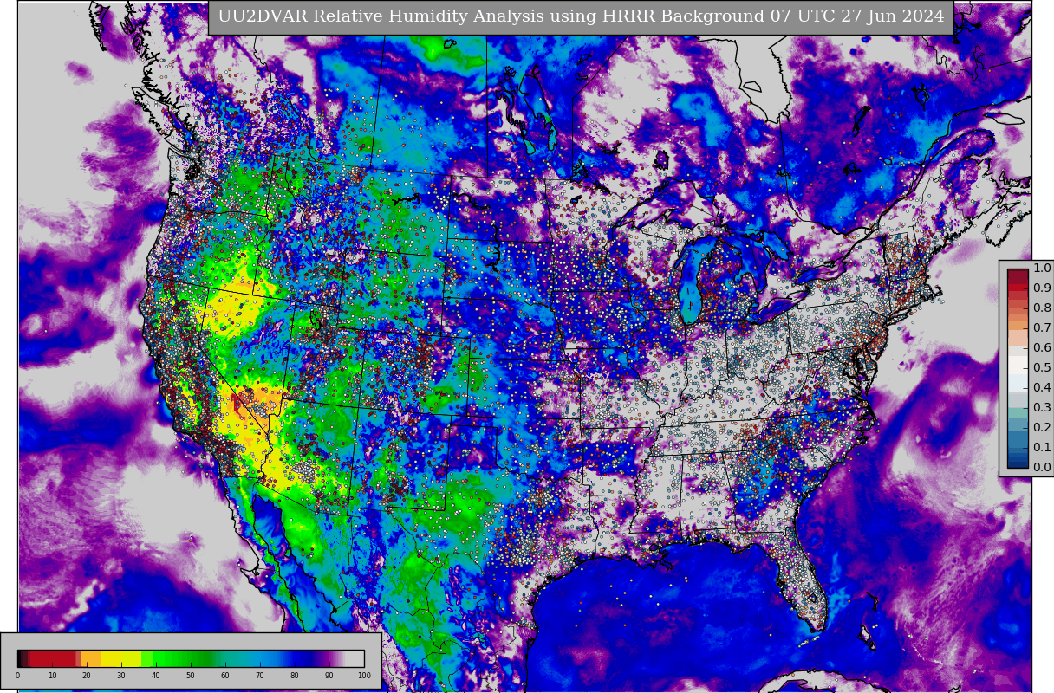This screenshot has height=693, width=1054.
Task: Click the 100 tick label on humidity colorbar
Action: pos(364,676)
